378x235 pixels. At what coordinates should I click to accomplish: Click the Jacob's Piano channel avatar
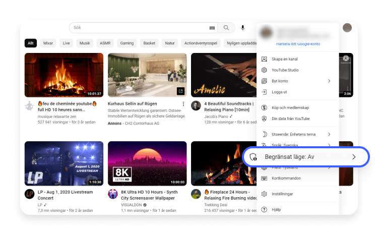coord(196,106)
